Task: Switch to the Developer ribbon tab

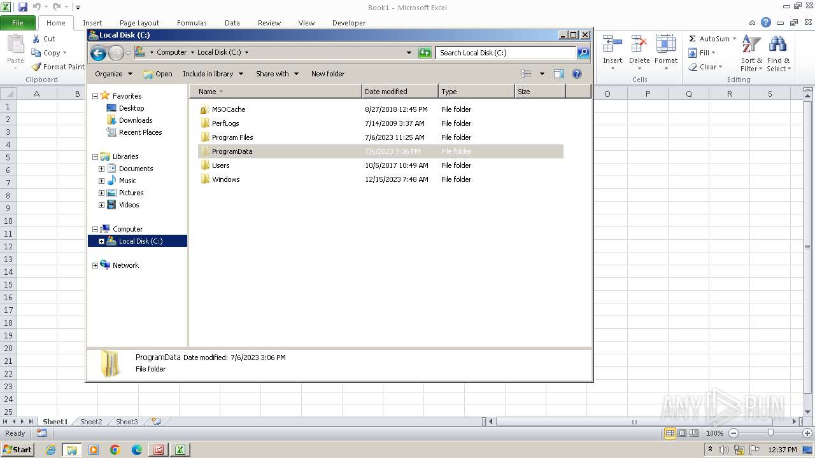Action: (x=349, y=22)
